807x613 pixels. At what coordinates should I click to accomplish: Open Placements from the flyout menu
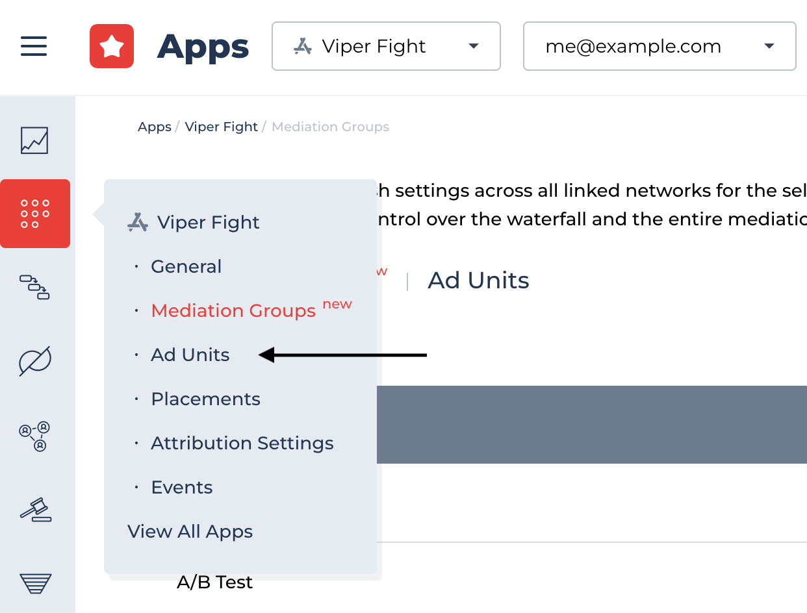point(205,399)
